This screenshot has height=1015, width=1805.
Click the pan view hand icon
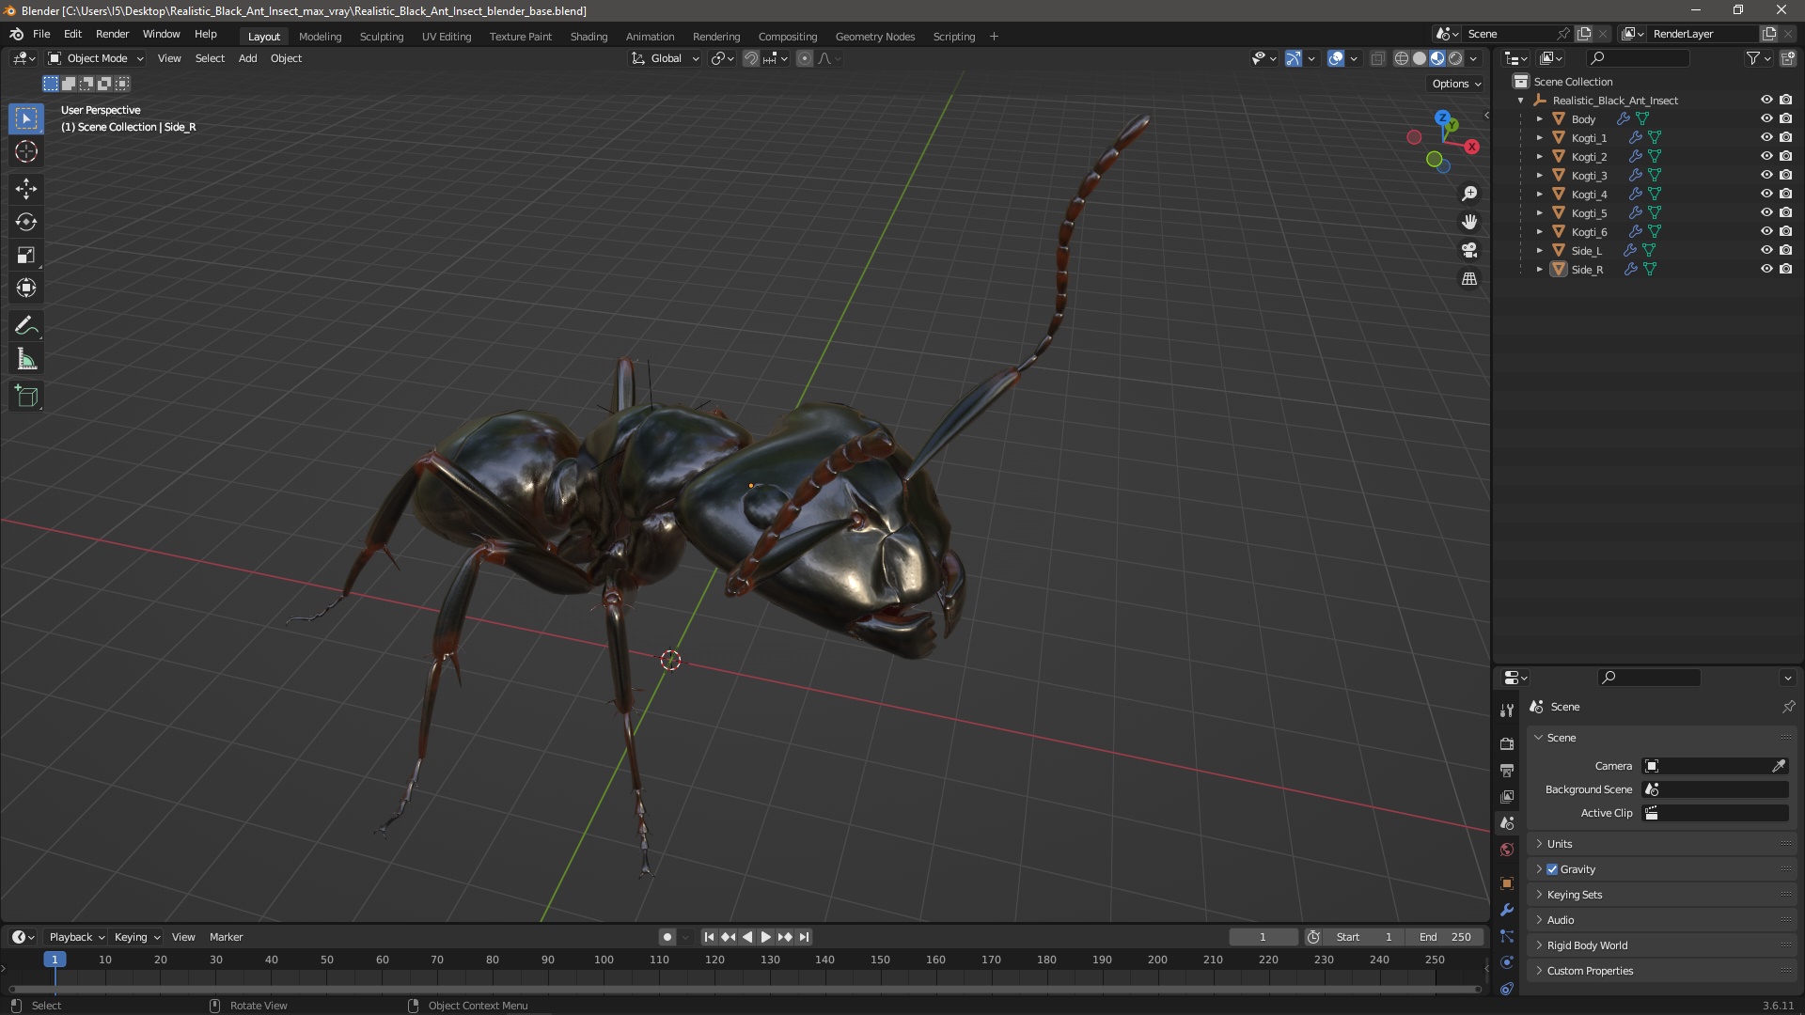(1469, 222)
